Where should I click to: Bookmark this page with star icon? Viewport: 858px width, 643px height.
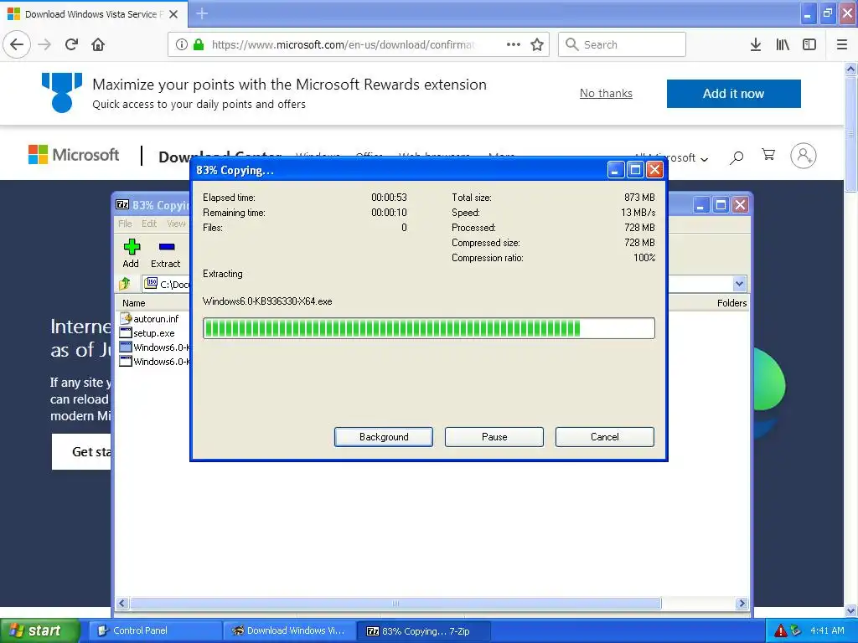(537, 44)
